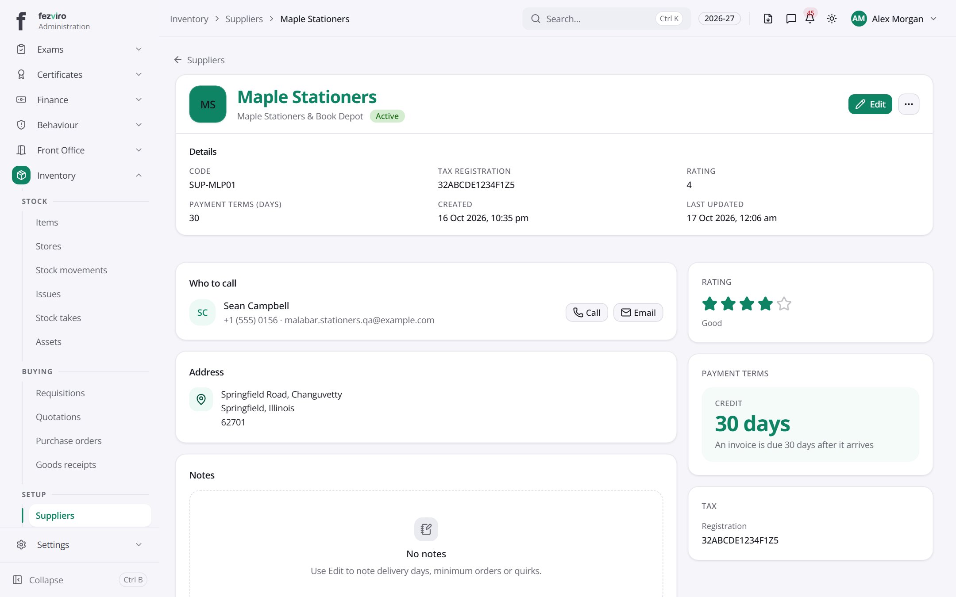
Task: Select Suppliers under Setup
Action: click(90, 515)
